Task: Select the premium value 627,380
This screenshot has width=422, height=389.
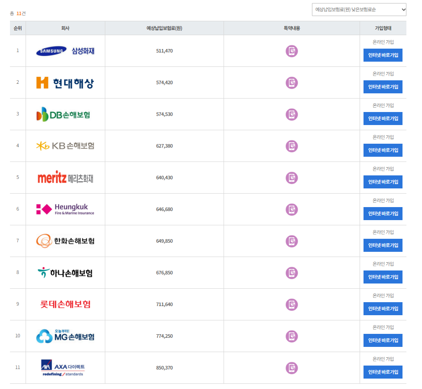Action: point(164,146)
